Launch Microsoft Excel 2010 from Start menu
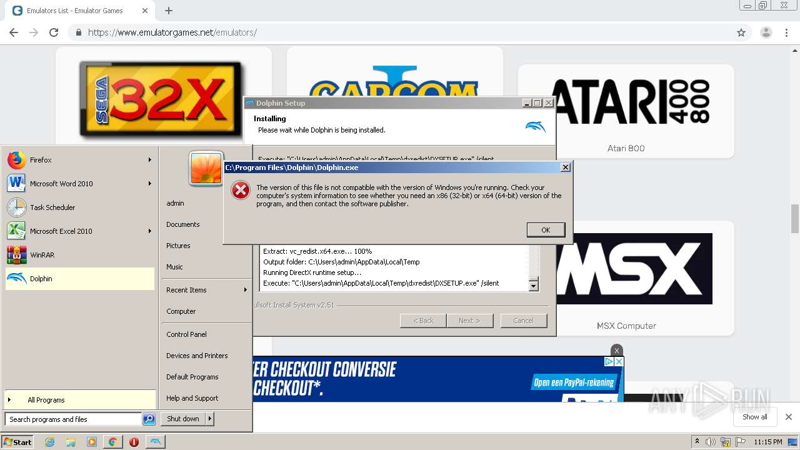The height and width of the screenshot is (450, 800). point(79,231)
